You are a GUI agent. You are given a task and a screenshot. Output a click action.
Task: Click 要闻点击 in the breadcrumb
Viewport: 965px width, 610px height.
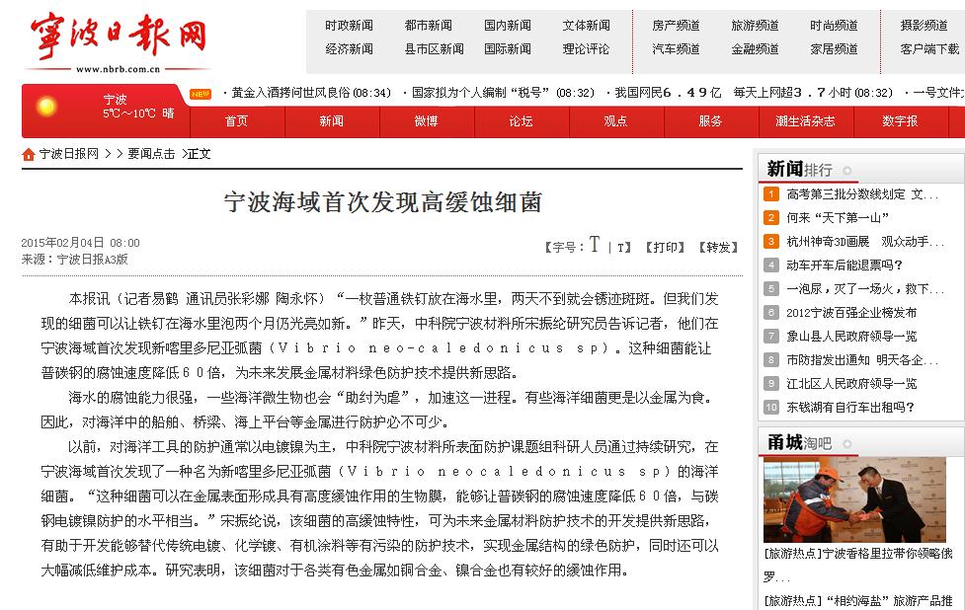pyautogui.click(x=151, y=154)
